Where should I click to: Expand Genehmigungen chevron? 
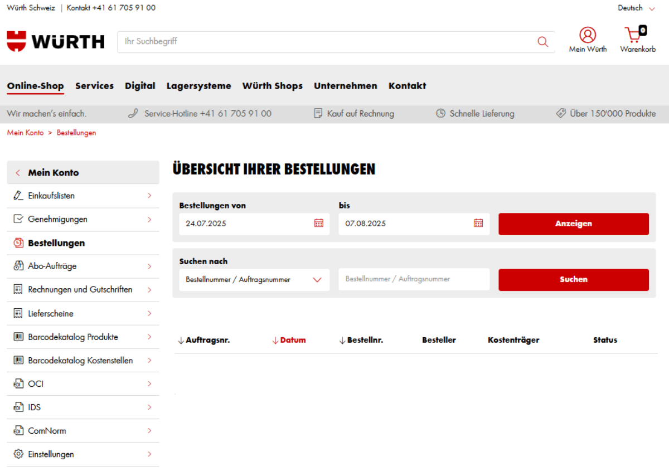tap(149, 220)
